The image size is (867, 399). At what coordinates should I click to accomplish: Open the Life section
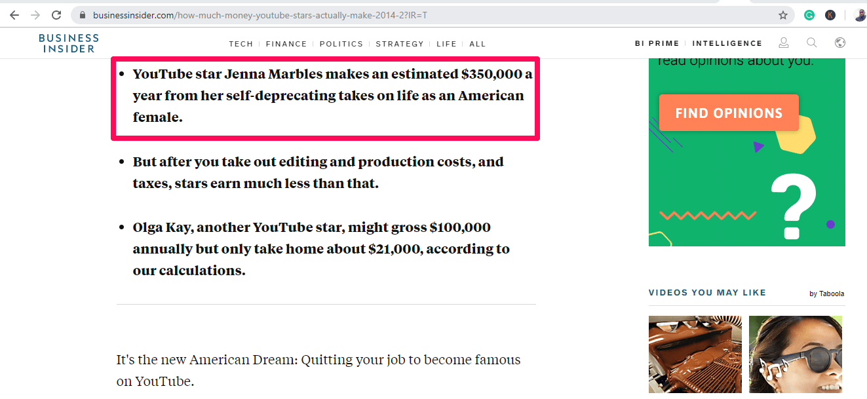(446, 44)
